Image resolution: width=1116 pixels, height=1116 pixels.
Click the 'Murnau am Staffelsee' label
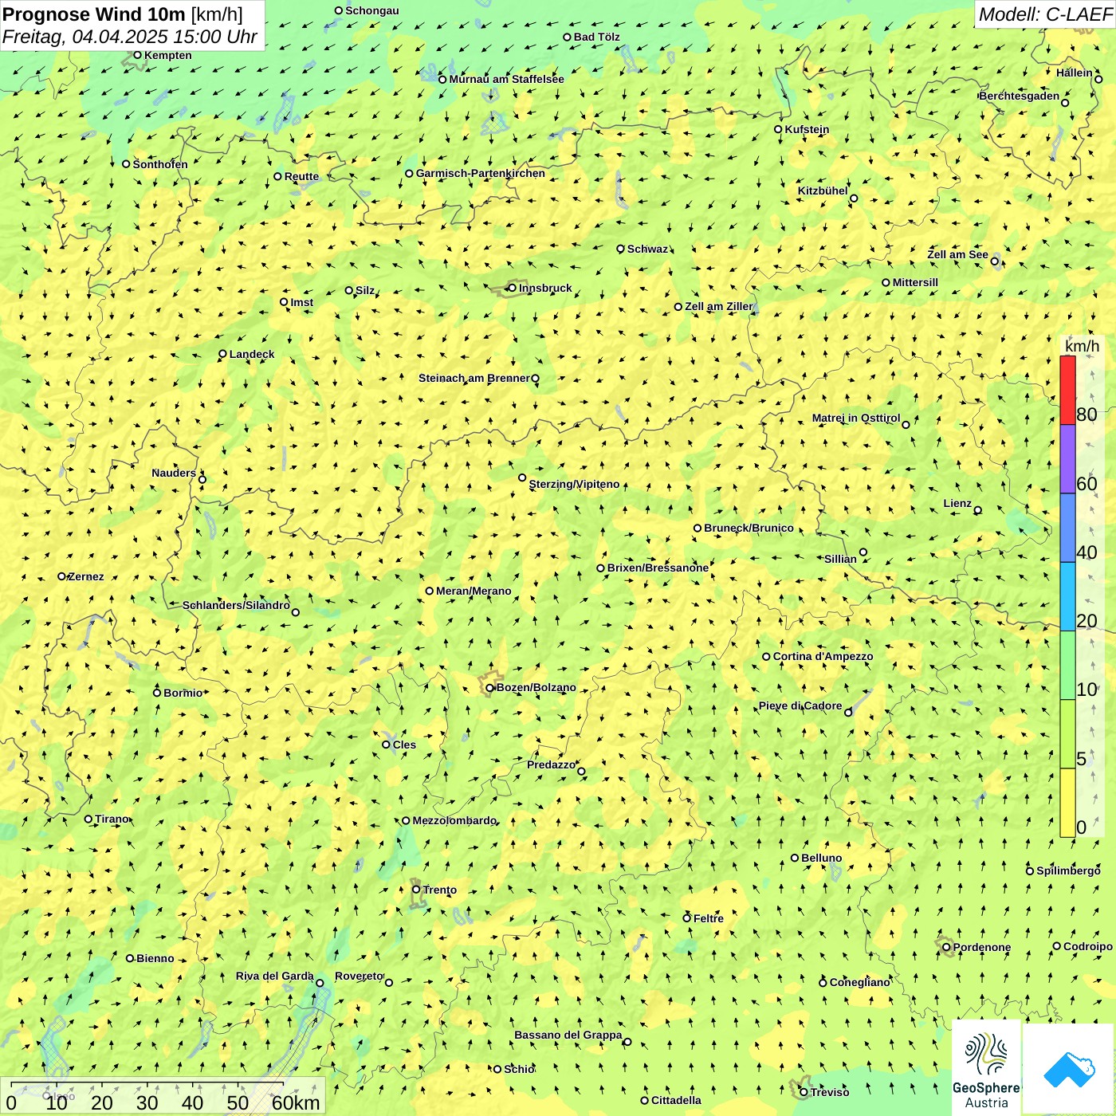click(x=507, y=79)
